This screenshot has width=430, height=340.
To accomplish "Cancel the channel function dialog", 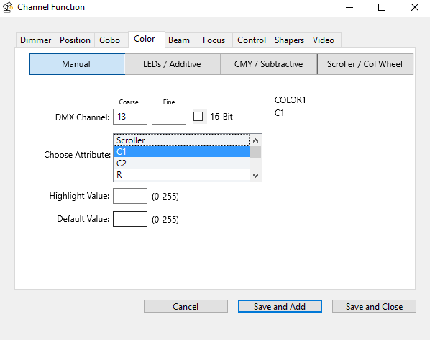I will [x=186, y=306].
